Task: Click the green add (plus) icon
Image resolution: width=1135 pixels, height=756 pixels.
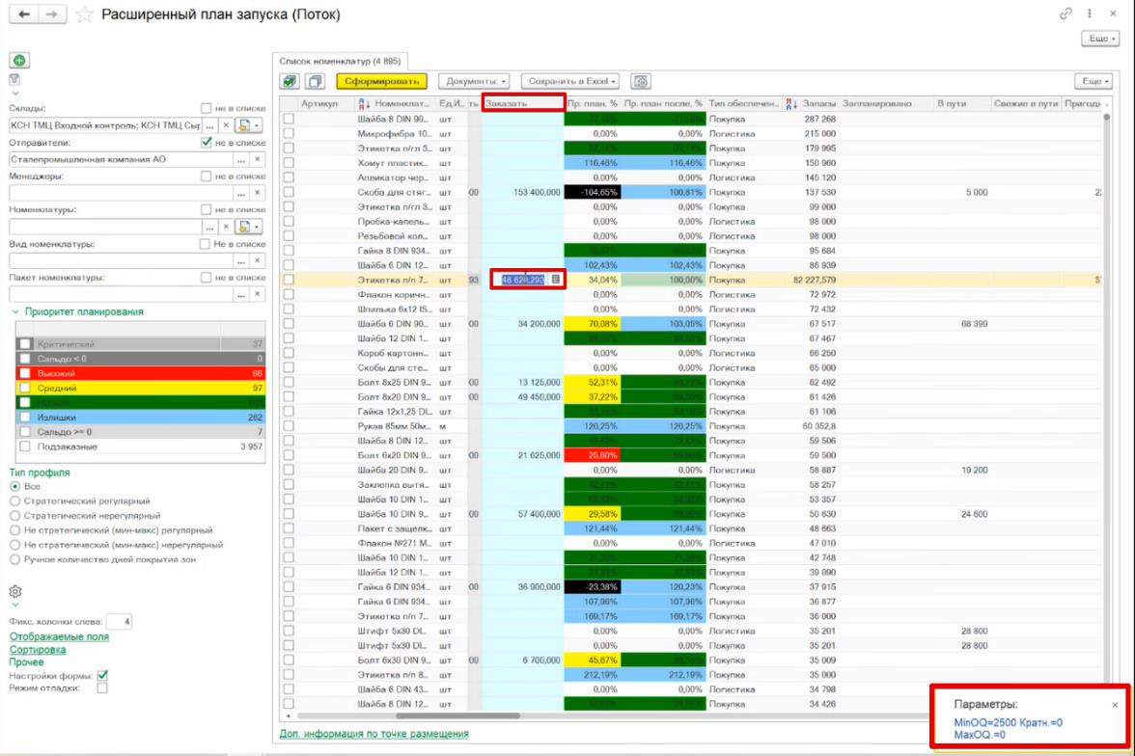Action: click(19, 61)
